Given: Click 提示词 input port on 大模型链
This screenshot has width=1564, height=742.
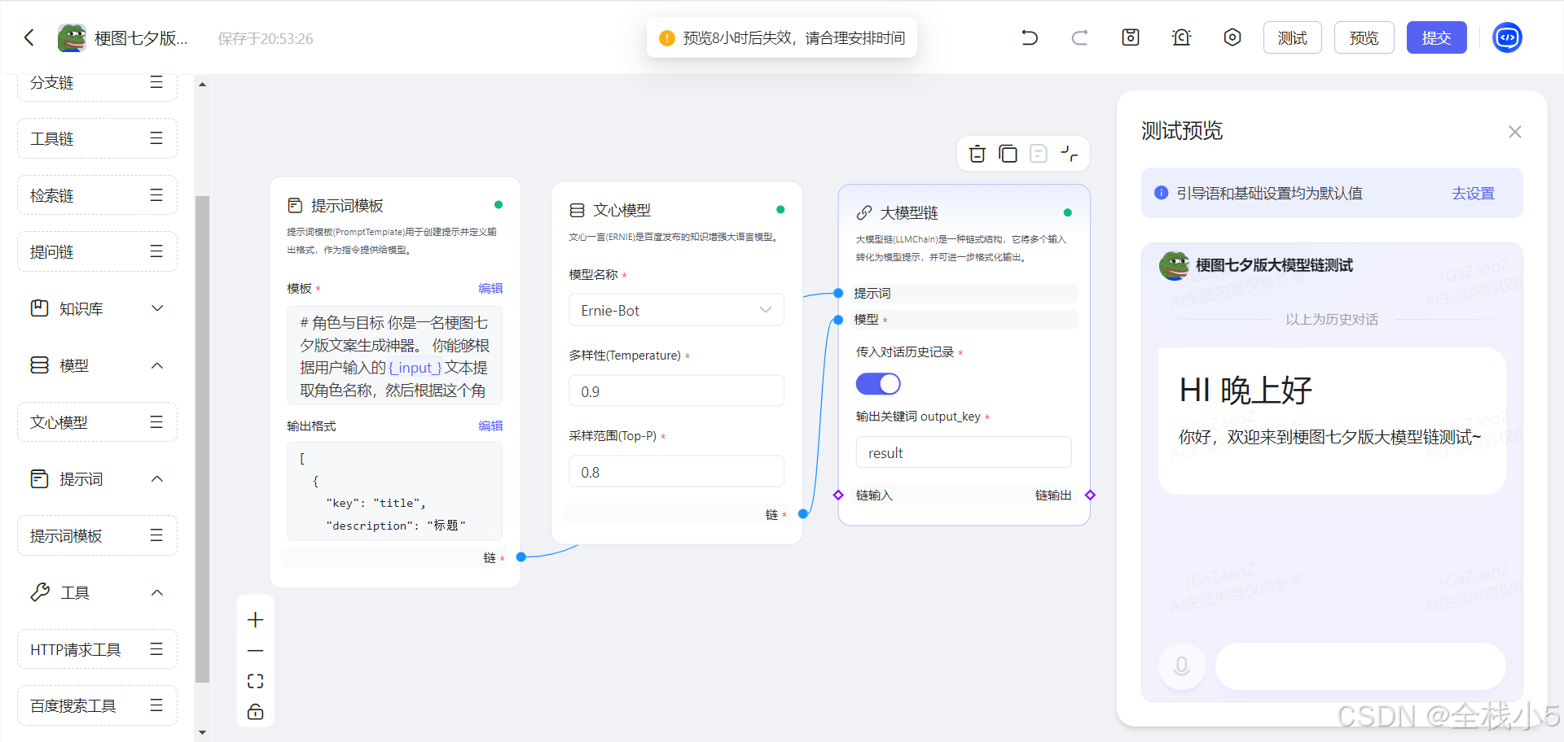Looking at the screenshot, I should click(x=838, y=293).
